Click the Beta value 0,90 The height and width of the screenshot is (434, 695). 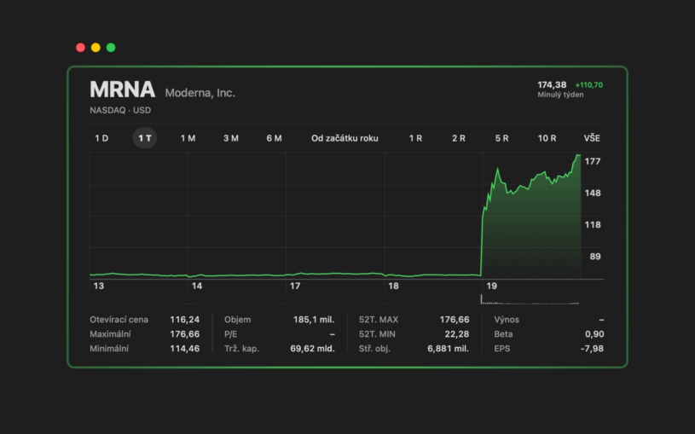[594, 334]
